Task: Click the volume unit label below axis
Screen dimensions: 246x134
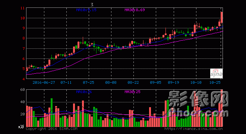Action: 21,127
